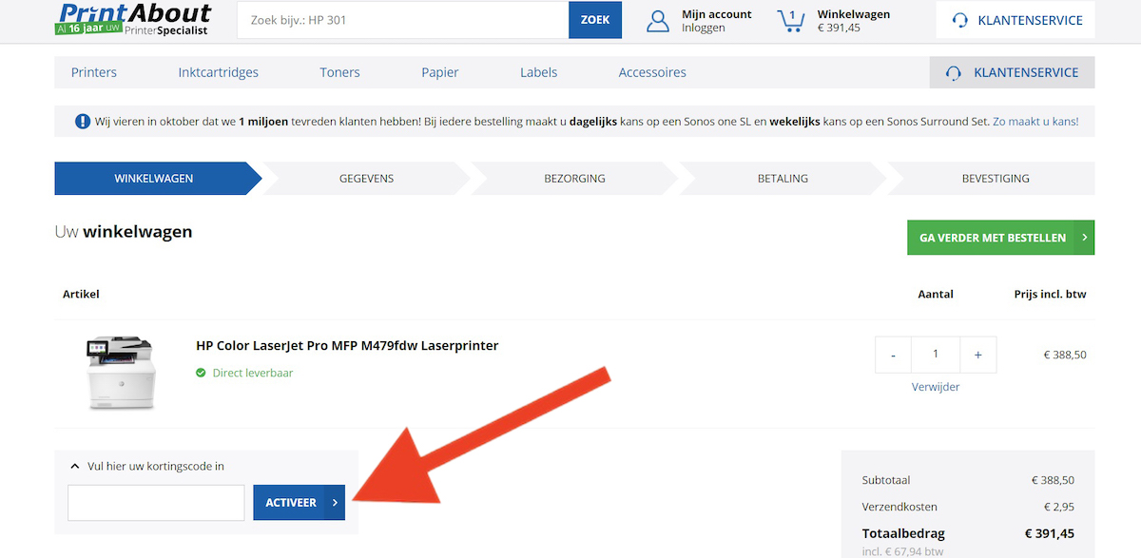The width and height of the screenshot is (1141, 558).
Task: Select the GEGEVENS checkout step
Action: click(x=366, y=178)
